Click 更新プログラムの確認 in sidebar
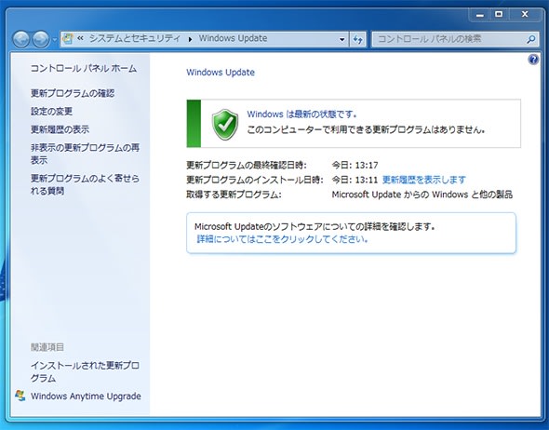Viewport: 549px width, 430px height. [73, 93]
